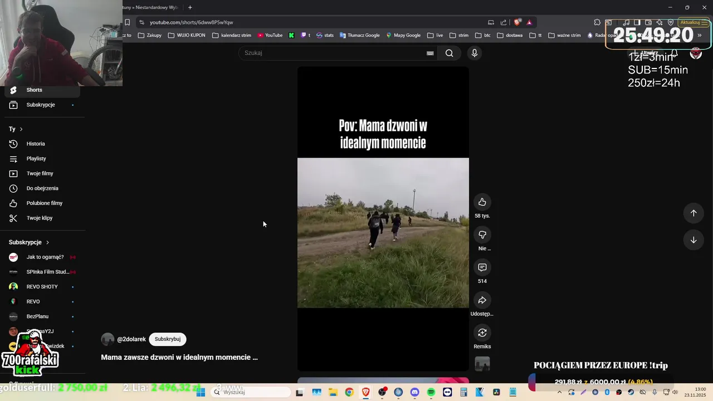Open the WUJO KUPON bookmark folder
Viewport: 713px width, 401px height.
point(187,35)
